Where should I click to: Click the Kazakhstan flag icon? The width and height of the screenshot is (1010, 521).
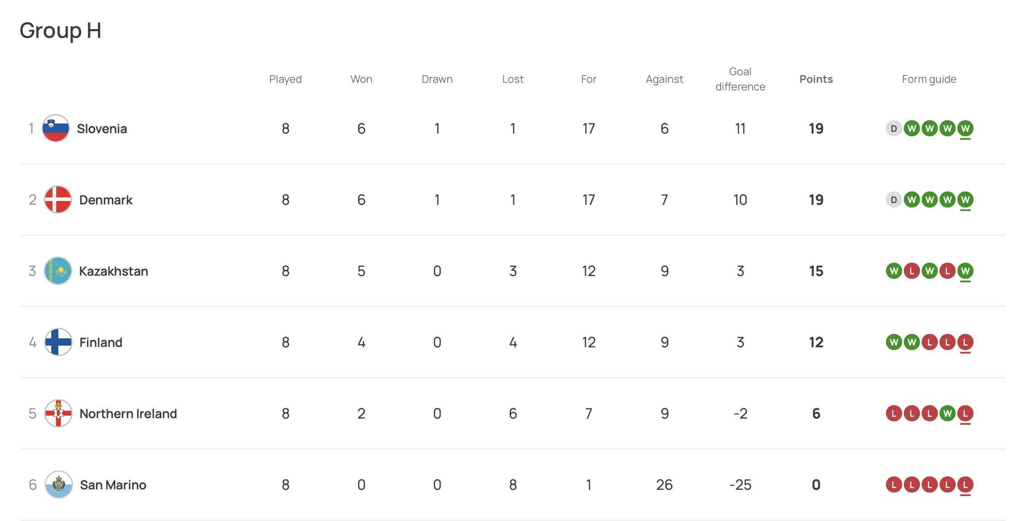[58, 271]
